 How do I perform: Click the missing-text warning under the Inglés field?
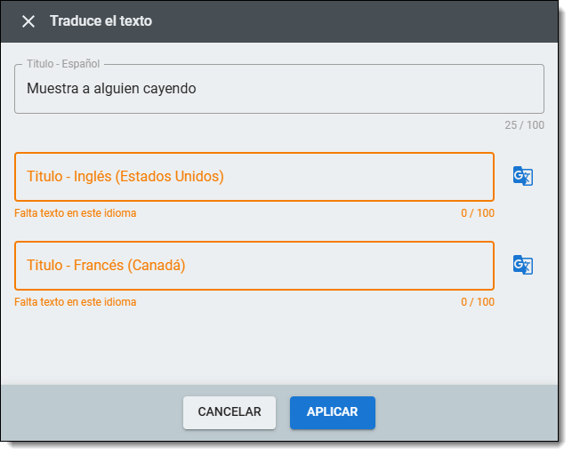pos(76,213)
